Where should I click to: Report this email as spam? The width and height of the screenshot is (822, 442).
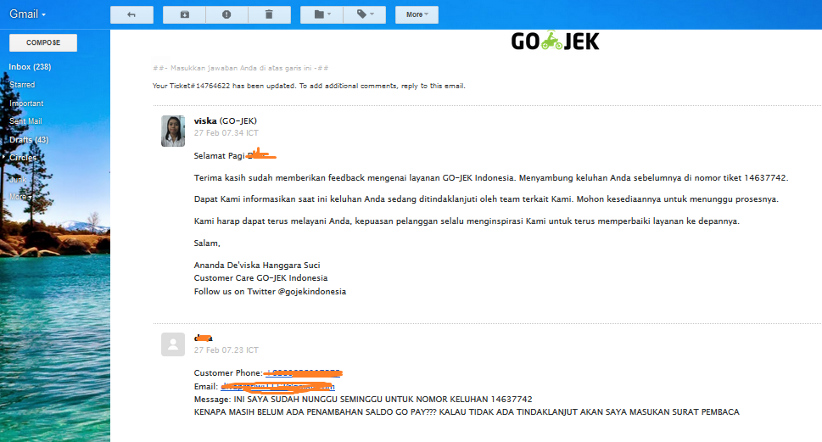click(x=226, y=14)
